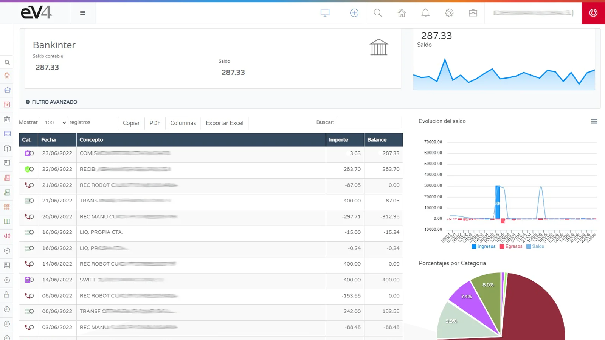Click the -15.24 balance value
The height and width of the screenshot is (340, 605).
click(x=391, y=232)
